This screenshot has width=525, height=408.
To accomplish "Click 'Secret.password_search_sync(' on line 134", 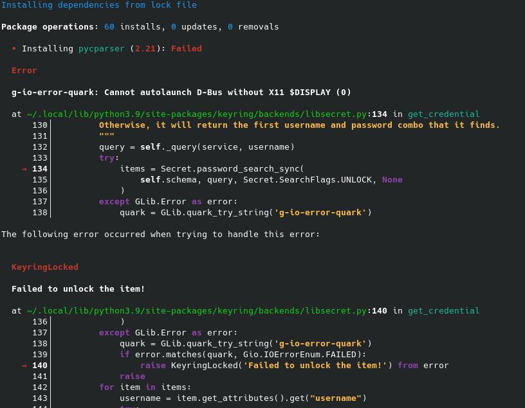I will click(x=232, y=169).
